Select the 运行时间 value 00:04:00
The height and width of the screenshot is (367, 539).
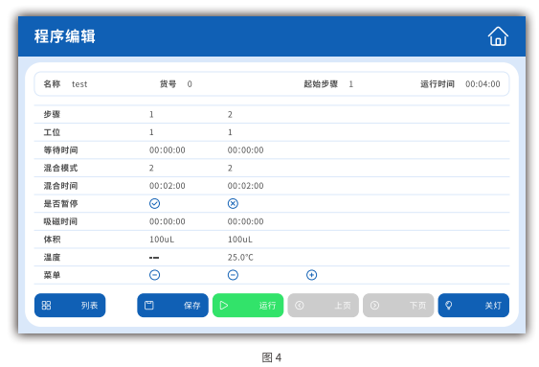point(483,84)
